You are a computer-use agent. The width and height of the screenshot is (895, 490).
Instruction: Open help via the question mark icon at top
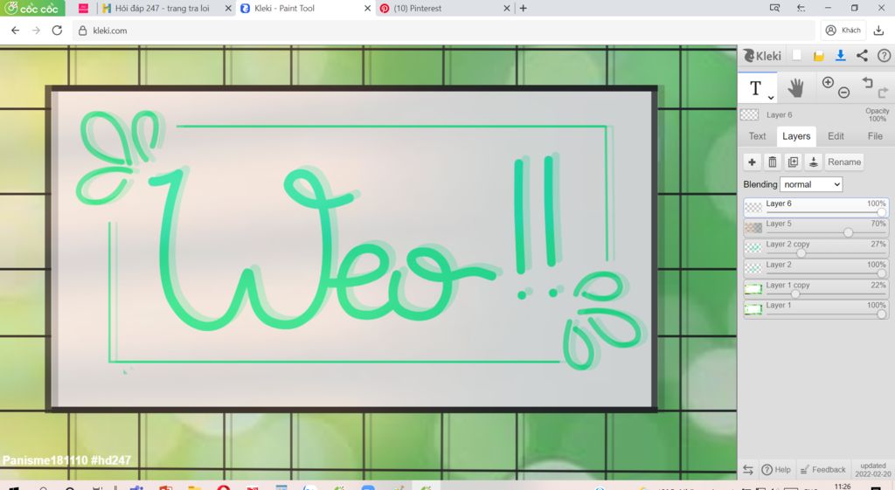point(884,55)
